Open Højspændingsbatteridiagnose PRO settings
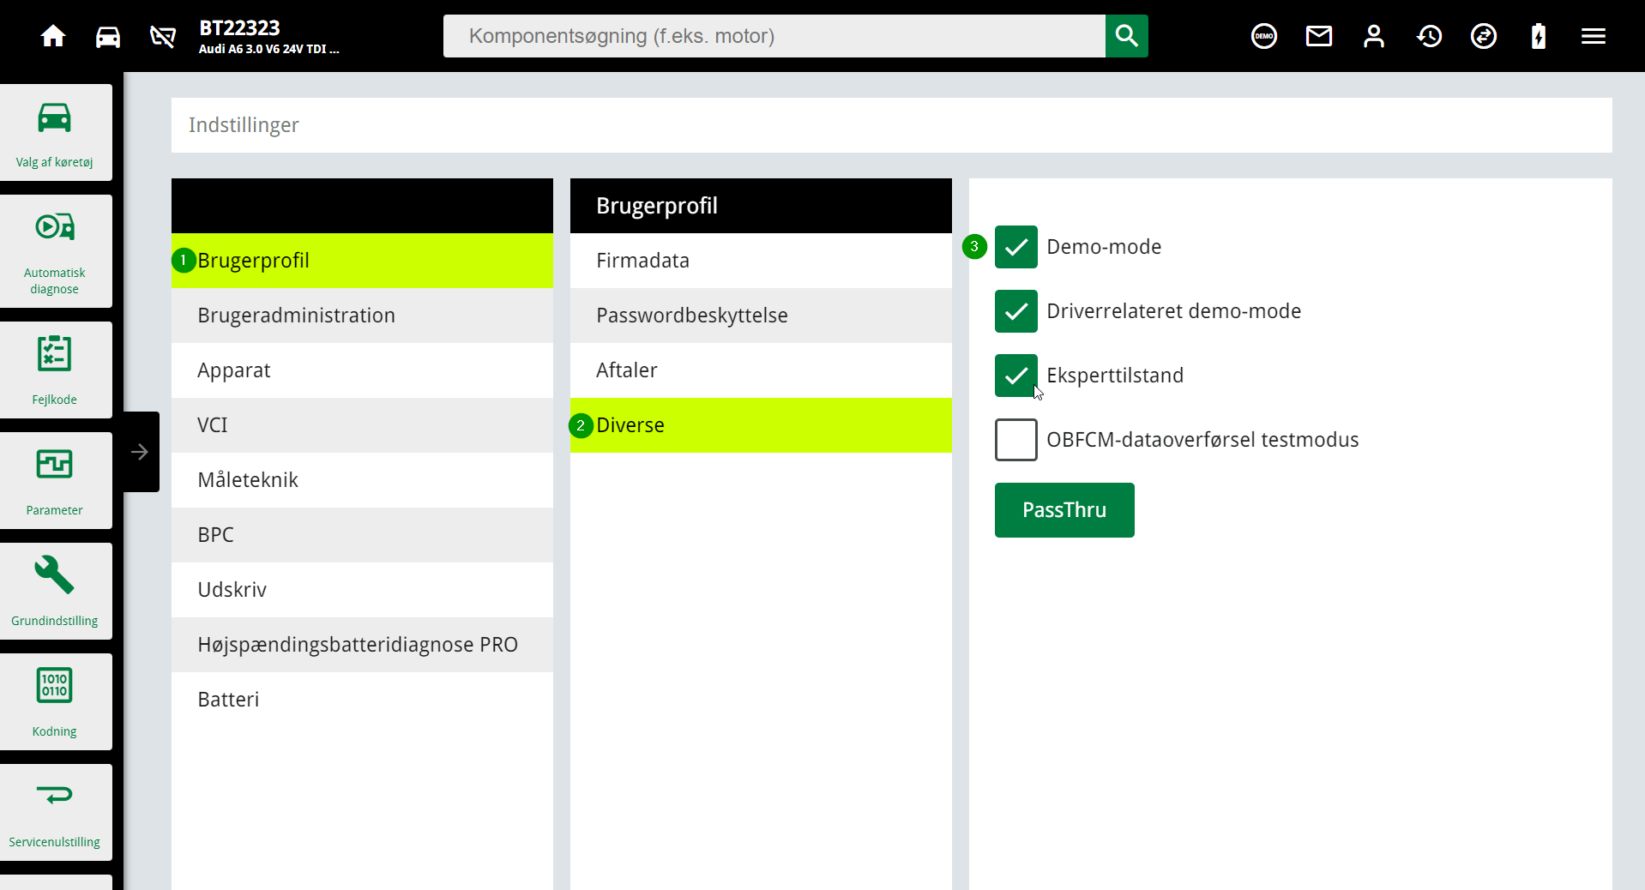The width and height of the screenshot is (1645, 890). click(362, 645)
